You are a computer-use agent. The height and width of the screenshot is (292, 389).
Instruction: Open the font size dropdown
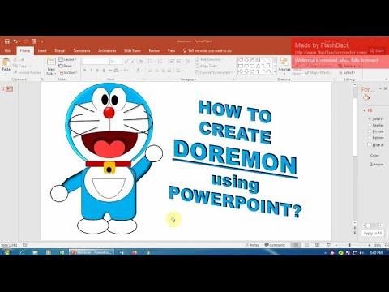[121, 62]
